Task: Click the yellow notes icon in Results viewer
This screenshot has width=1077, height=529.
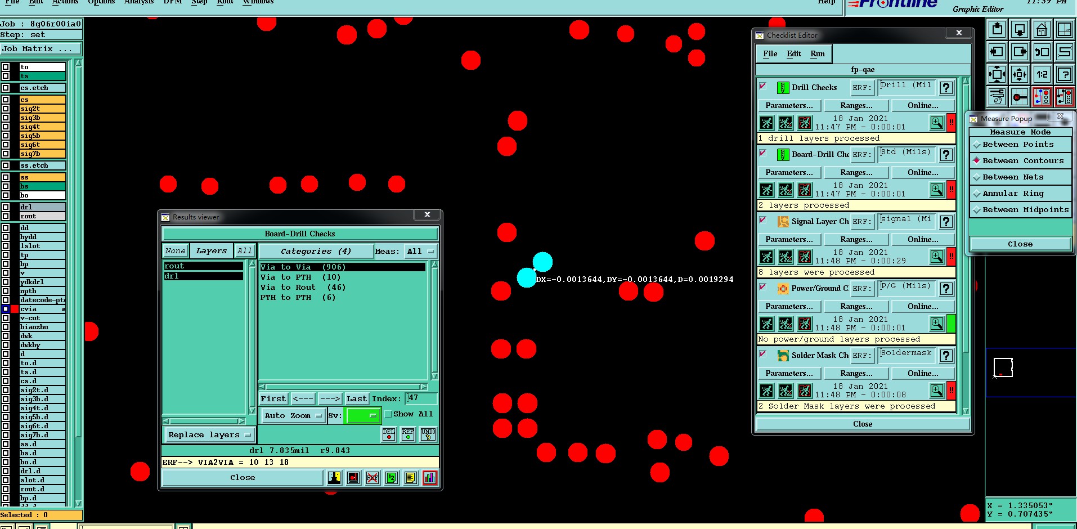Action: [411, 478]
